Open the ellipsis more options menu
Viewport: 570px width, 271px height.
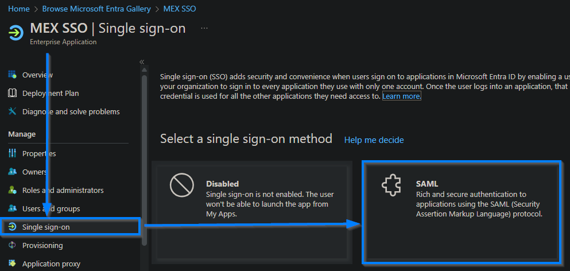(204, 28)
